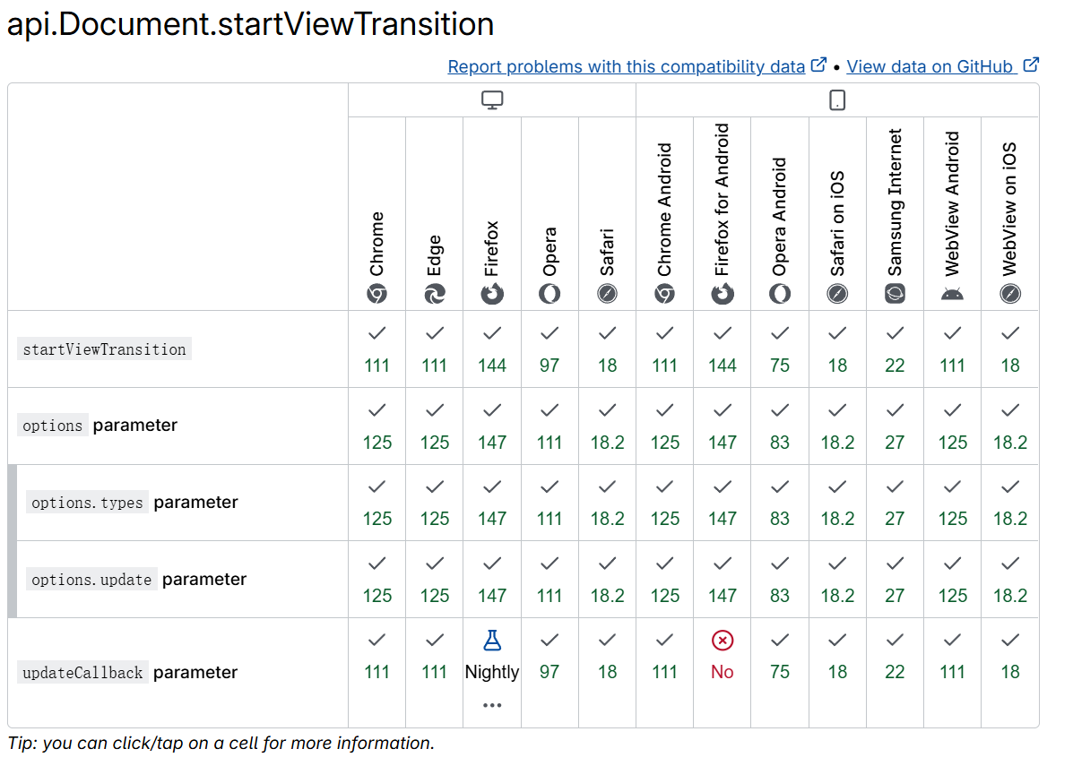This screenshot has height=766, width=1073.
Task: Open Report problems with compatibility data link
Action: [x=627, y=66]
